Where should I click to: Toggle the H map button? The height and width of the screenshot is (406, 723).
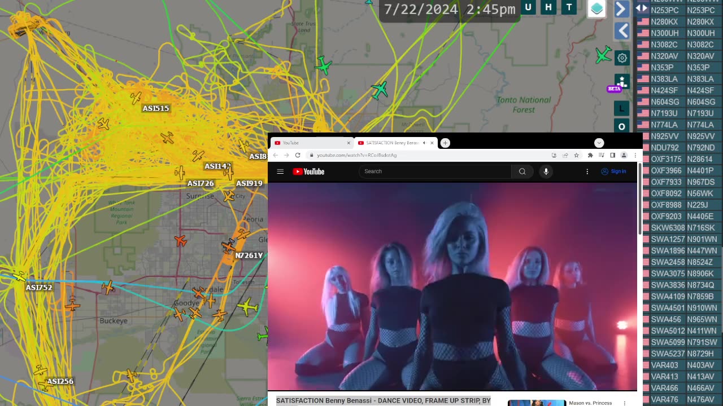(548, 7)
